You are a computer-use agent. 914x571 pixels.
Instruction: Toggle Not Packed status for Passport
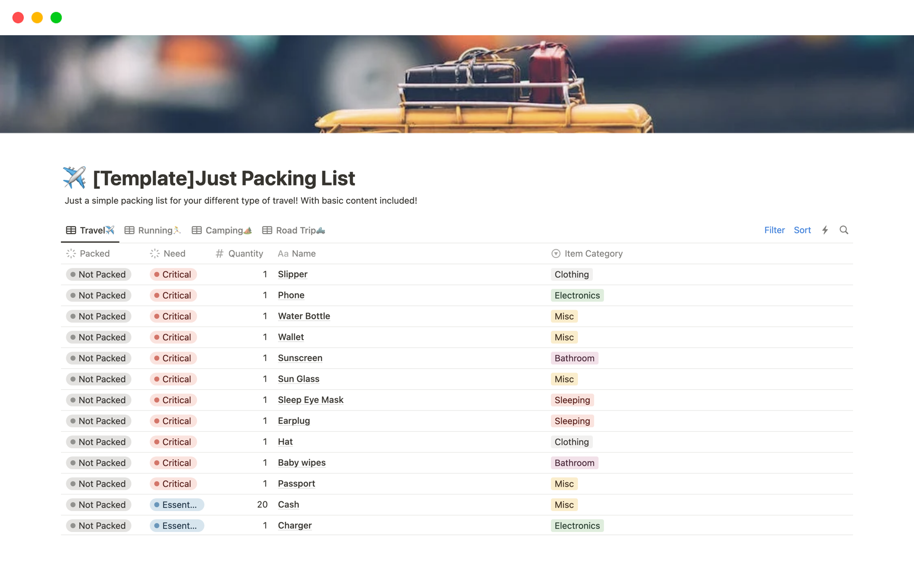coord(99,484)
